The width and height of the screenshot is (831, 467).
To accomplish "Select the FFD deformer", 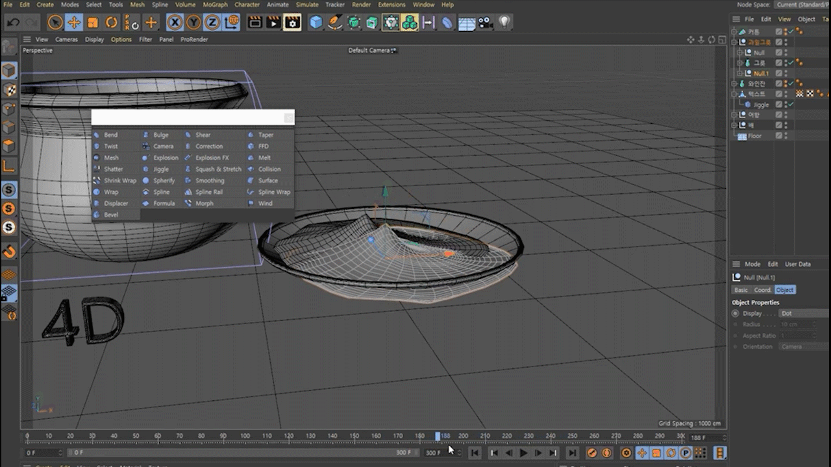I will pyautogui.click(x=264, y=147).
